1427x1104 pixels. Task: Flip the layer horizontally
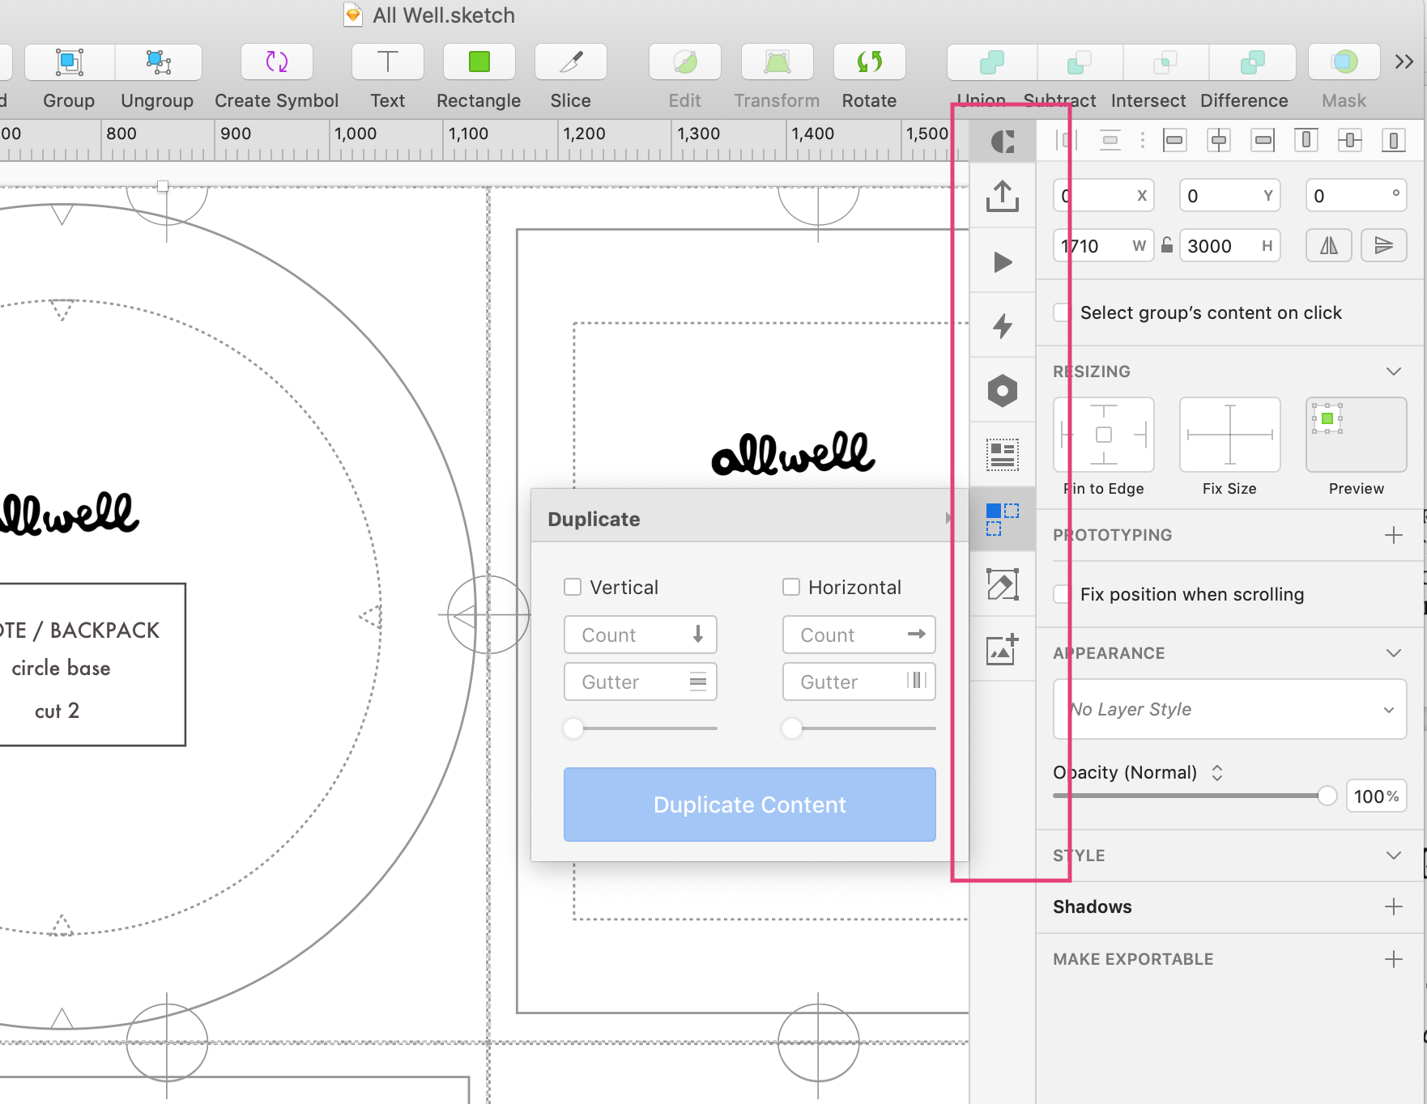coord(1329,245)
